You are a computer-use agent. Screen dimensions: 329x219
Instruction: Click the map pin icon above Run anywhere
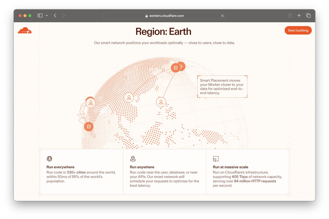133,159
